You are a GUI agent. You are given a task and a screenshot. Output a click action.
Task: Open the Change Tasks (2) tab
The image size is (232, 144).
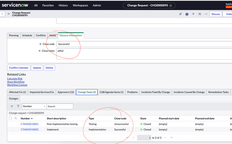click(x=87, y=92)
